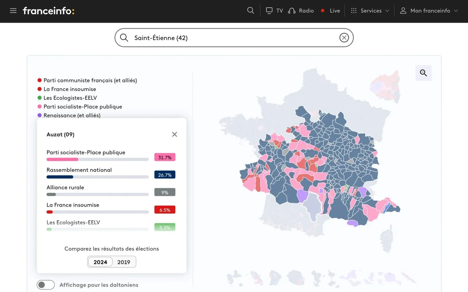The image size is (468, 292).
Task: Click Parti communiste français red legend dot
Action: coord(39,80)
